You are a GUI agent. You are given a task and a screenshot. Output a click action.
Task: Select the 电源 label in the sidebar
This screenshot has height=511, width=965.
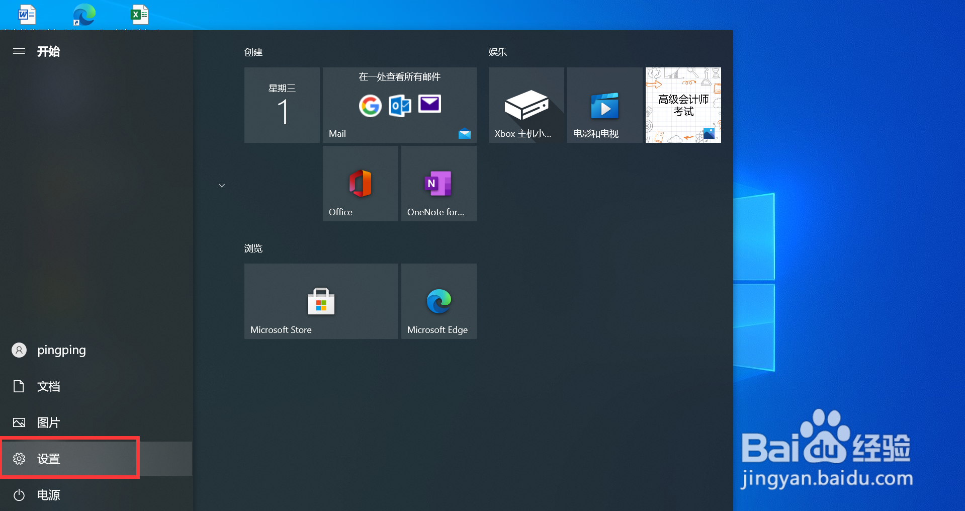coord(49,495)
